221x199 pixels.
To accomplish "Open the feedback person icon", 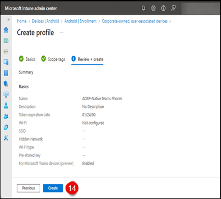I will click(x=173, y=8).
